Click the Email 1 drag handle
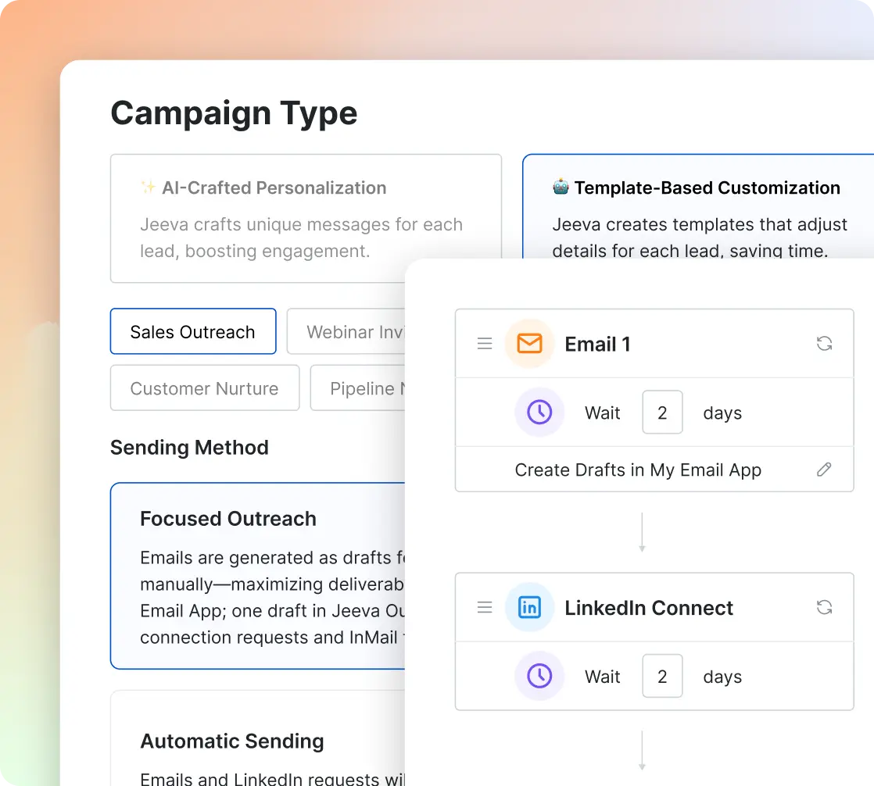Image resolution: width=874 pixels, height=786 pixels. [485, 344]
